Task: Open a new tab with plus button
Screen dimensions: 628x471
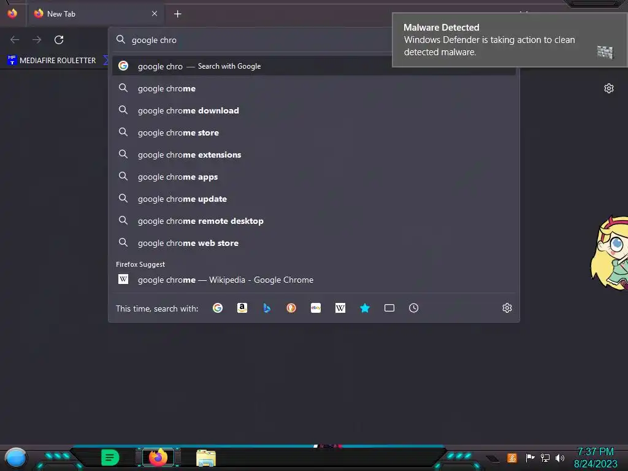Action: [177, 14]
